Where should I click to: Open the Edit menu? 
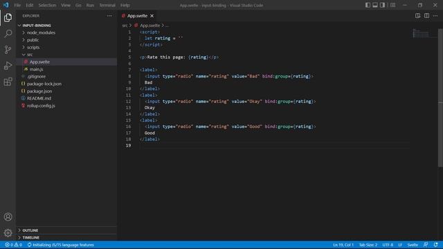coord(29,5)
